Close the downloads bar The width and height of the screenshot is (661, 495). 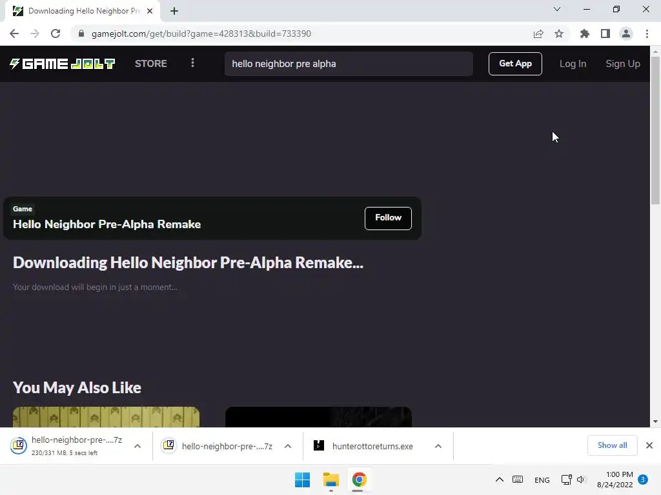point(649,445)
